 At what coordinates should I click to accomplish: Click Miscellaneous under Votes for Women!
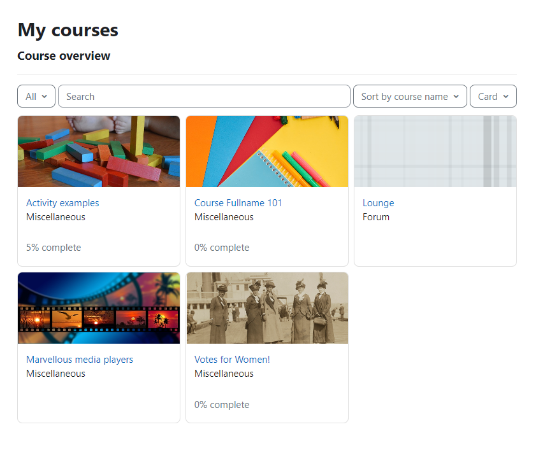coord(224,374)
